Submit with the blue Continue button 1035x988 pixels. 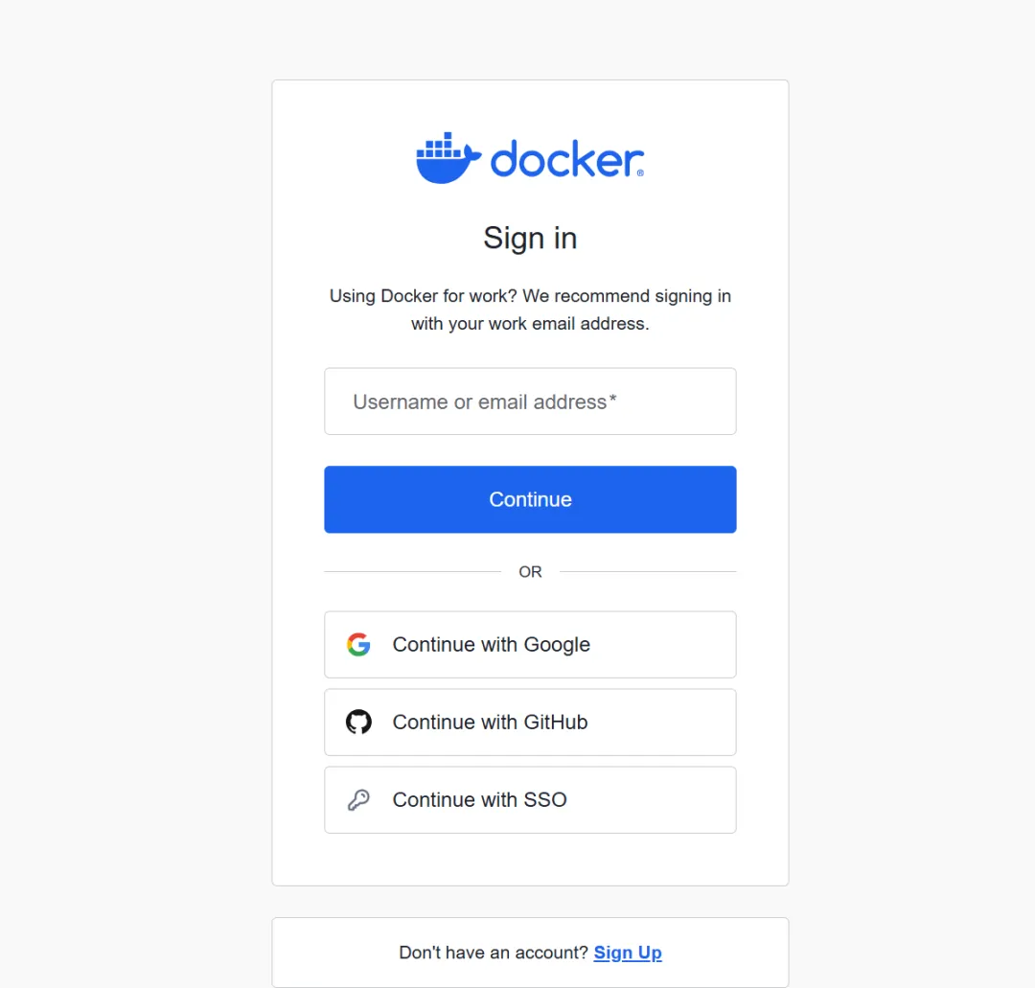(x=530, y=499)
